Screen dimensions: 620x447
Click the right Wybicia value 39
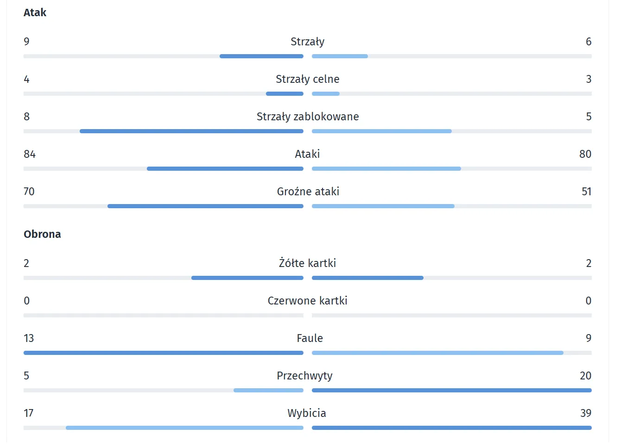pyautogui.click(x=585, y=413)
